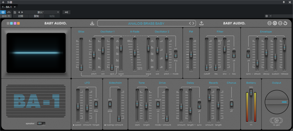
Task: Click the Battery level slider
Action: click(251, 105)
